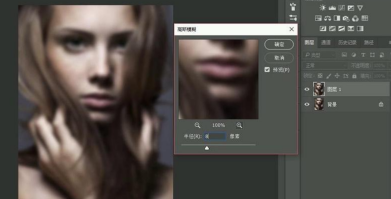Click the 像素 unit label

coord(235,136)
